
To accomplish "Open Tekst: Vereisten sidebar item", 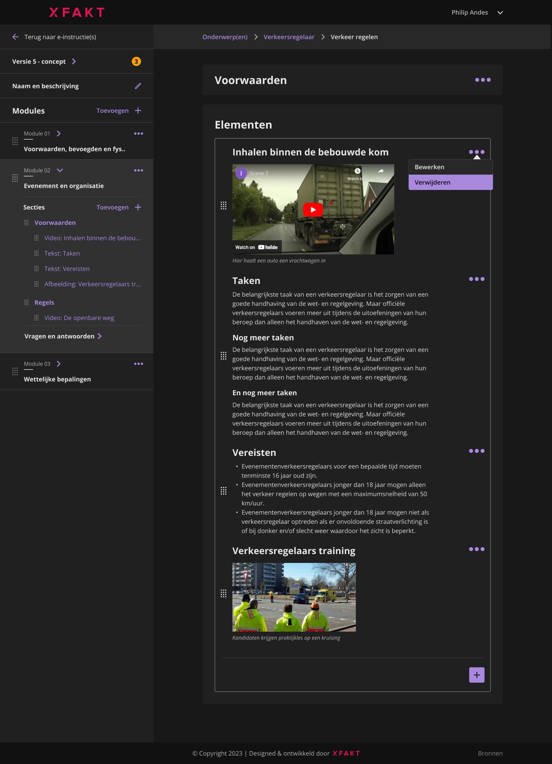I will click(x=67, y=269).
